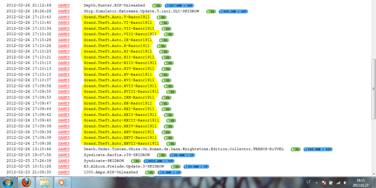Viewport: 376px width, 188px height.
Task: Open GAMES link in X3.Albion.Prelude row
Action: pyautogui.click(x=64, y=167)
